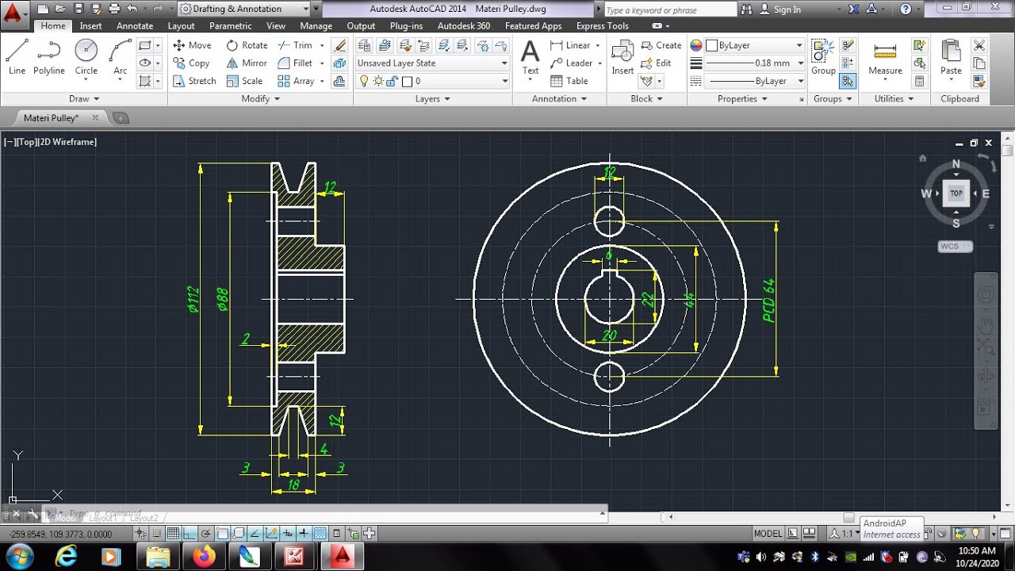Click the Explode tool icon
The image size is (1015, 571).
click(339, 63)
